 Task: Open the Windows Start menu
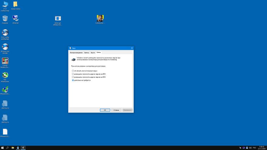click(x=2, y=148)
